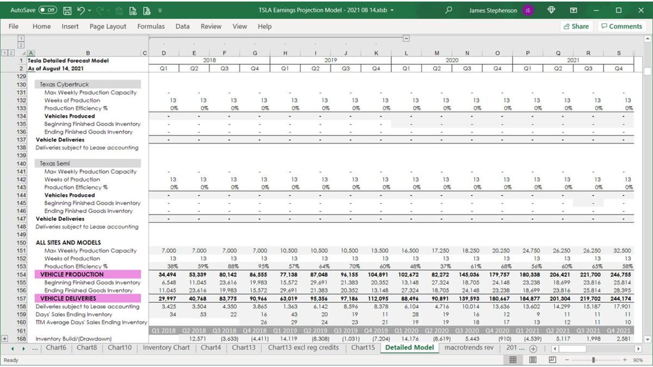
Task: Open the Page Layout tab
Action: pyautogui.click(x=108, y=26)
